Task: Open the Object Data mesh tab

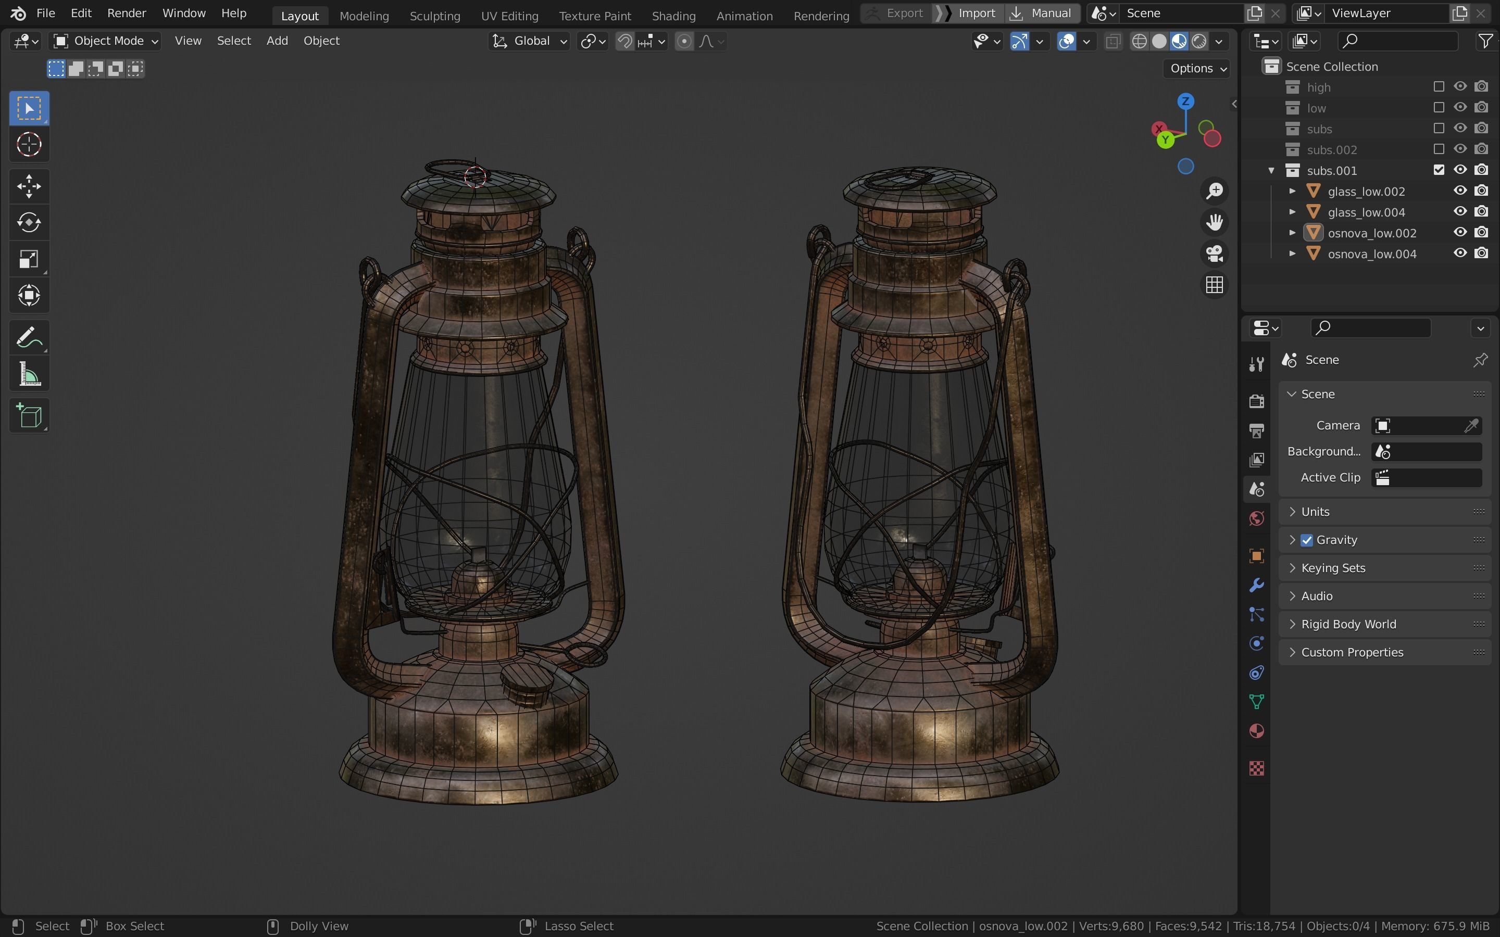Action: click(1256, 702)
